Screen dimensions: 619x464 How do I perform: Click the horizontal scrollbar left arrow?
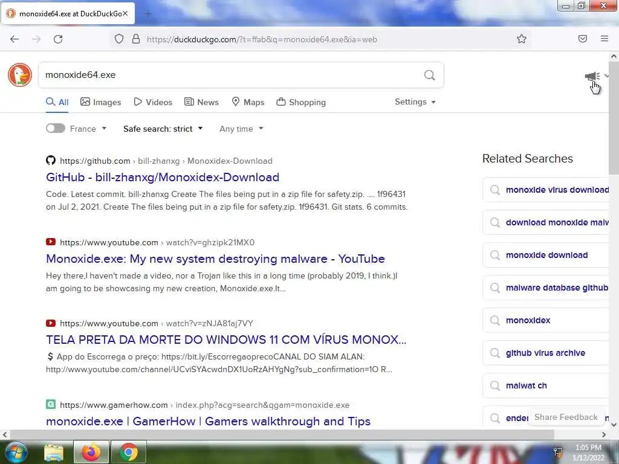[5, 434]
